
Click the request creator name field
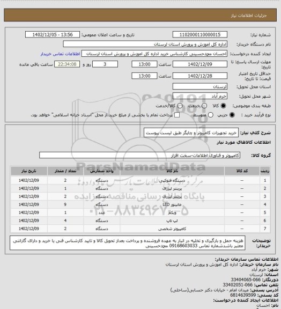154,54
